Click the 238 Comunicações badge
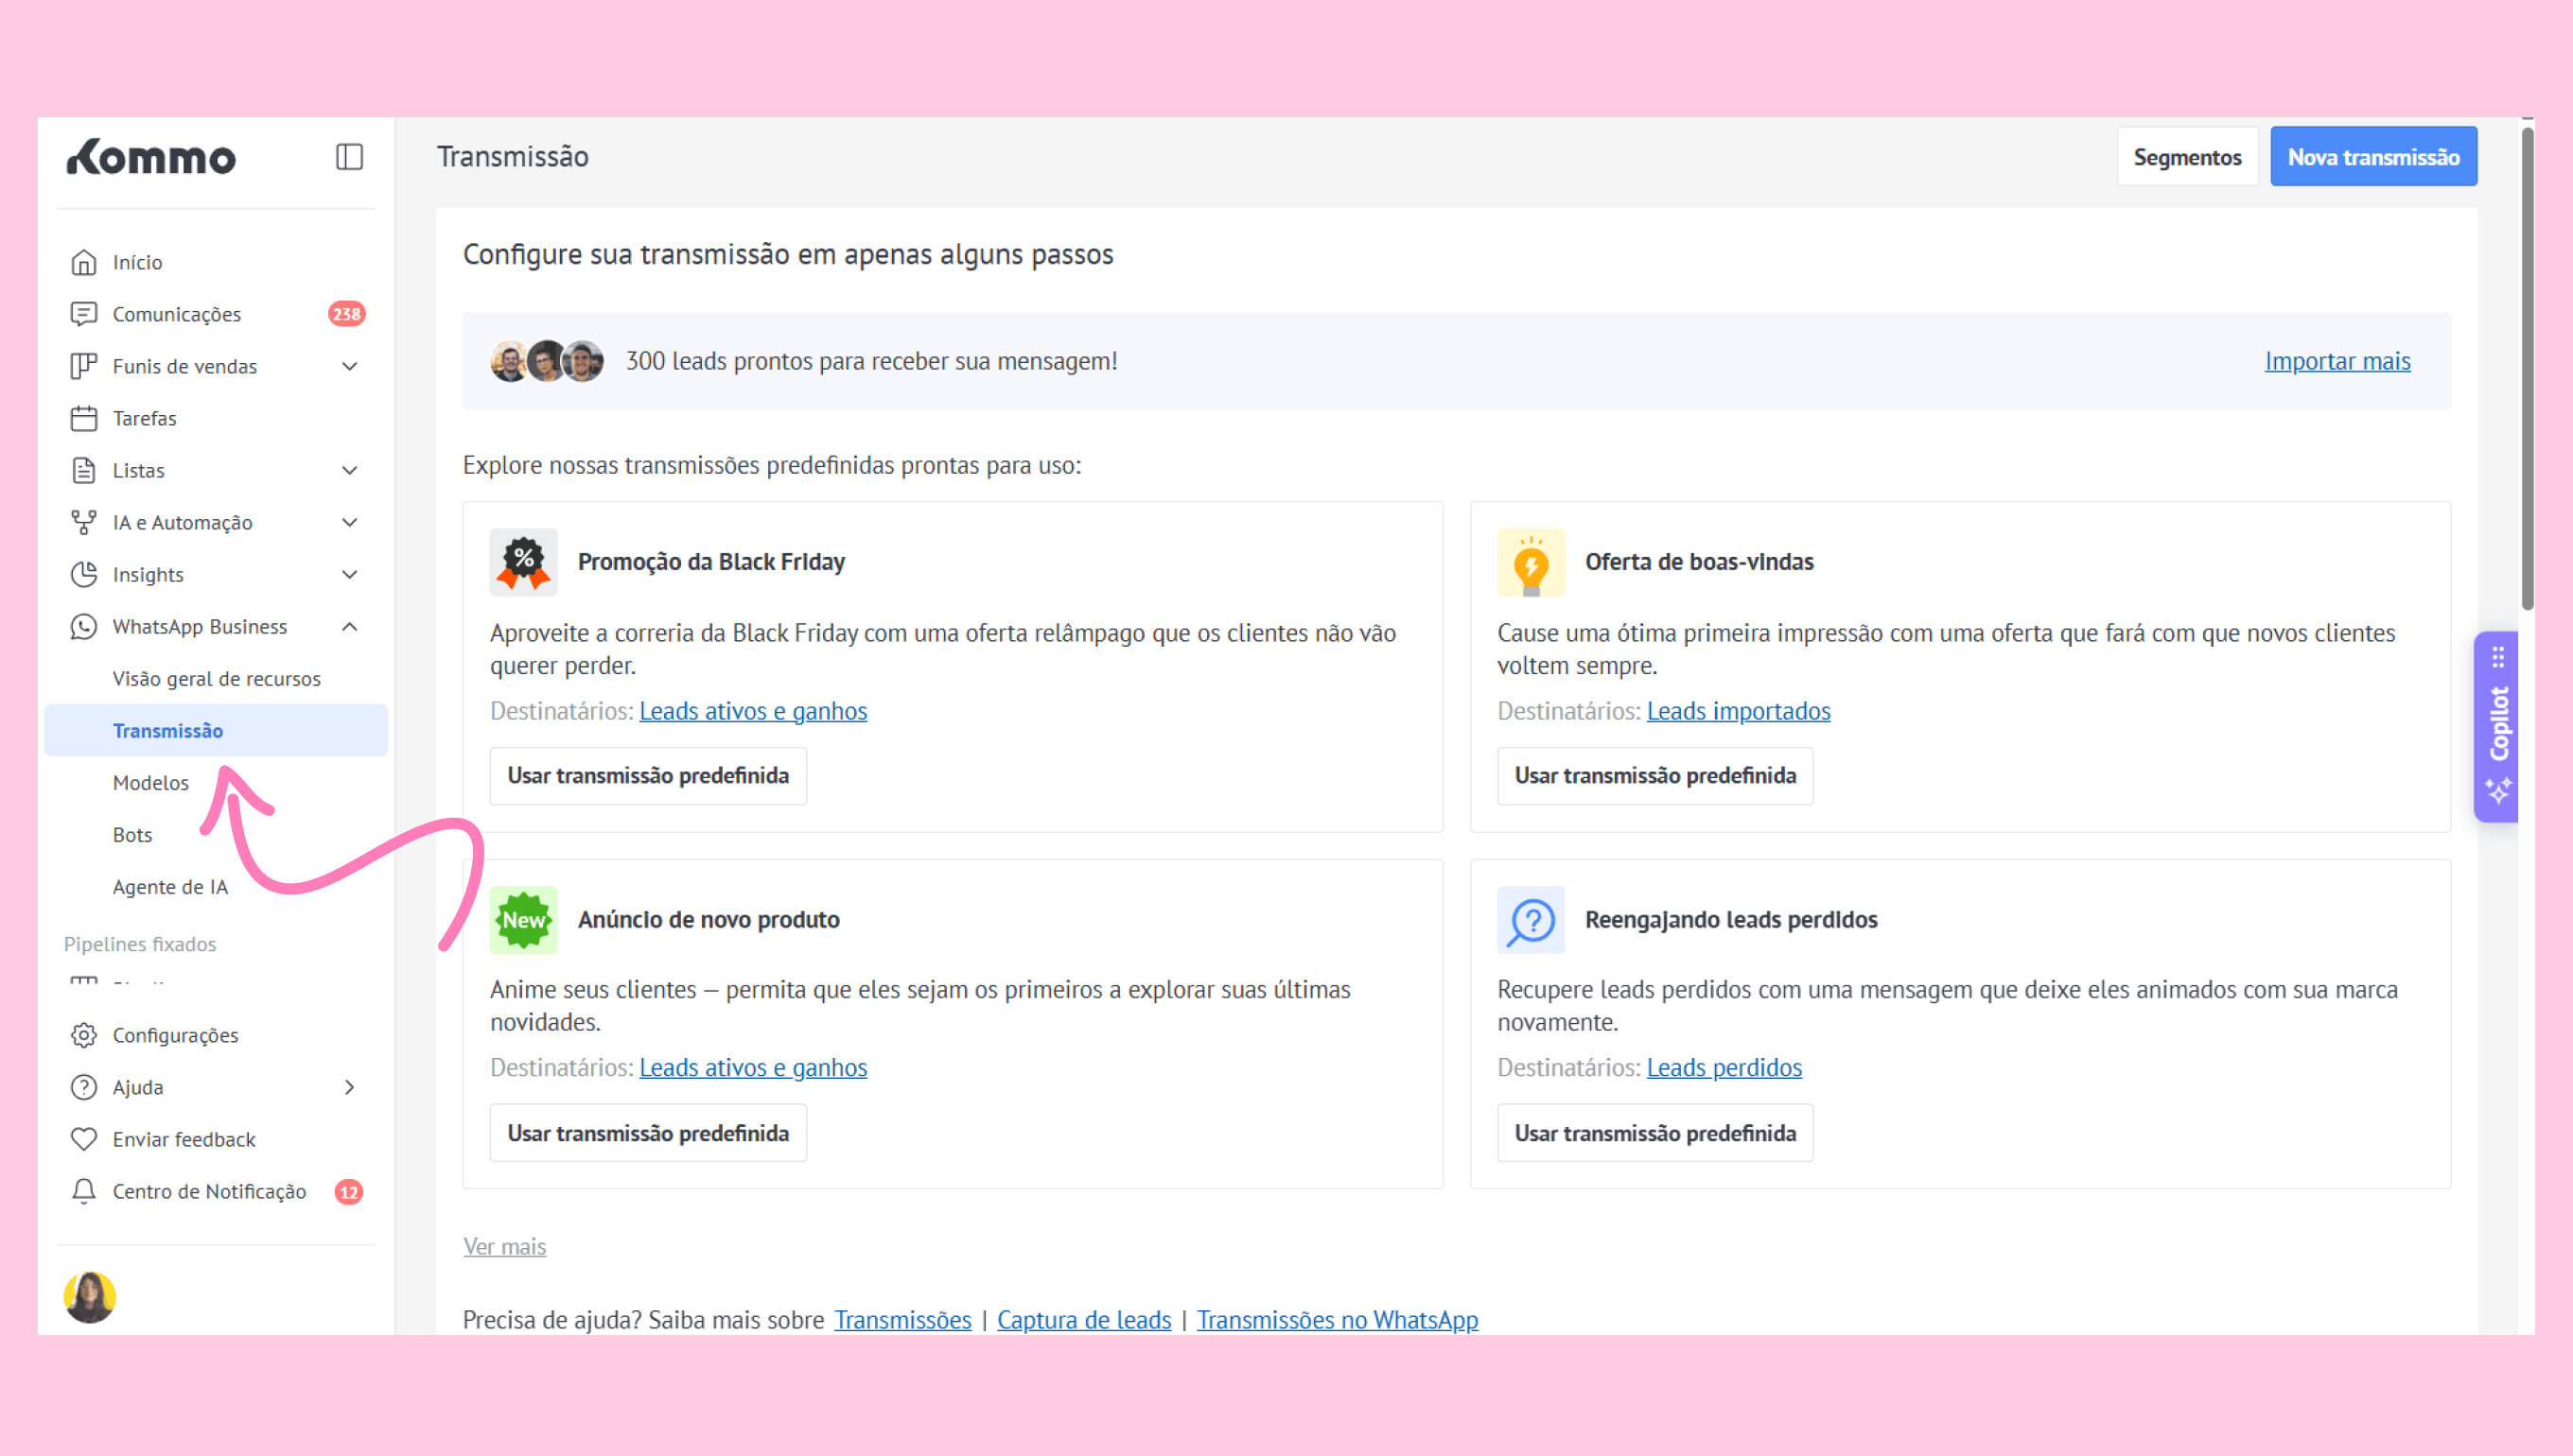 click(x=346, y=314)
